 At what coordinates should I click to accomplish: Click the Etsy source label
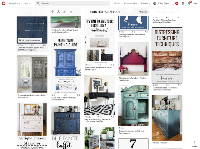[x=122, y=128]
